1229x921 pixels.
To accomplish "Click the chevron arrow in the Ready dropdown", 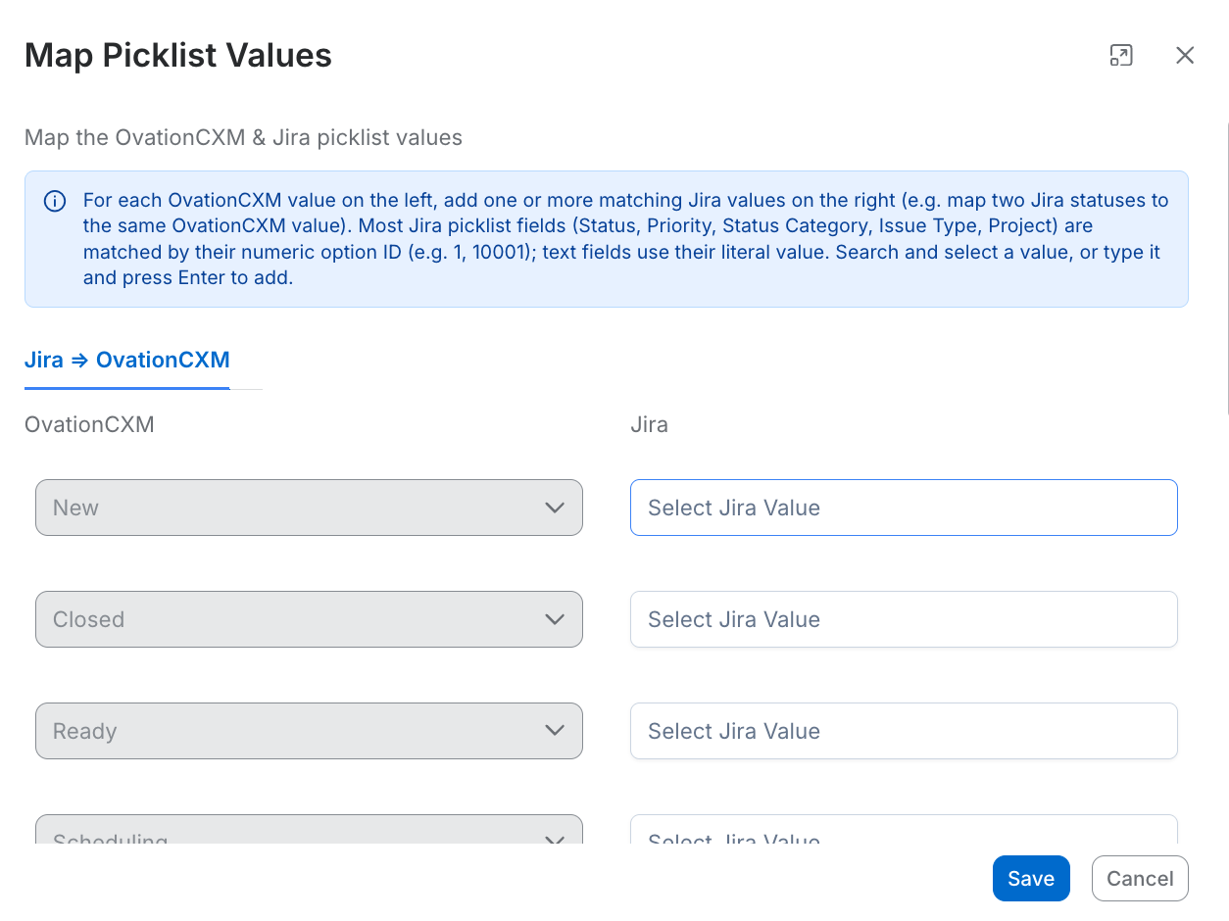I will click(555, 731).
